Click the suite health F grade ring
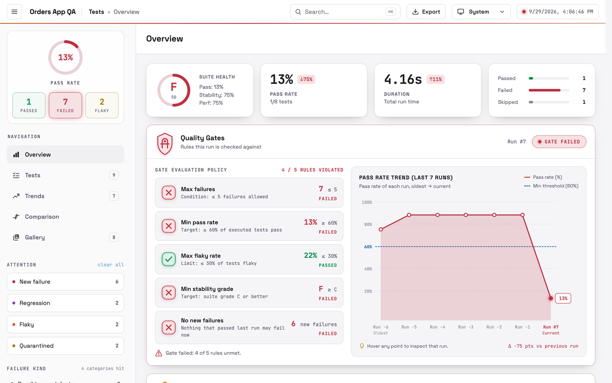This screenshot has height=383, width=612. [174, 90]
